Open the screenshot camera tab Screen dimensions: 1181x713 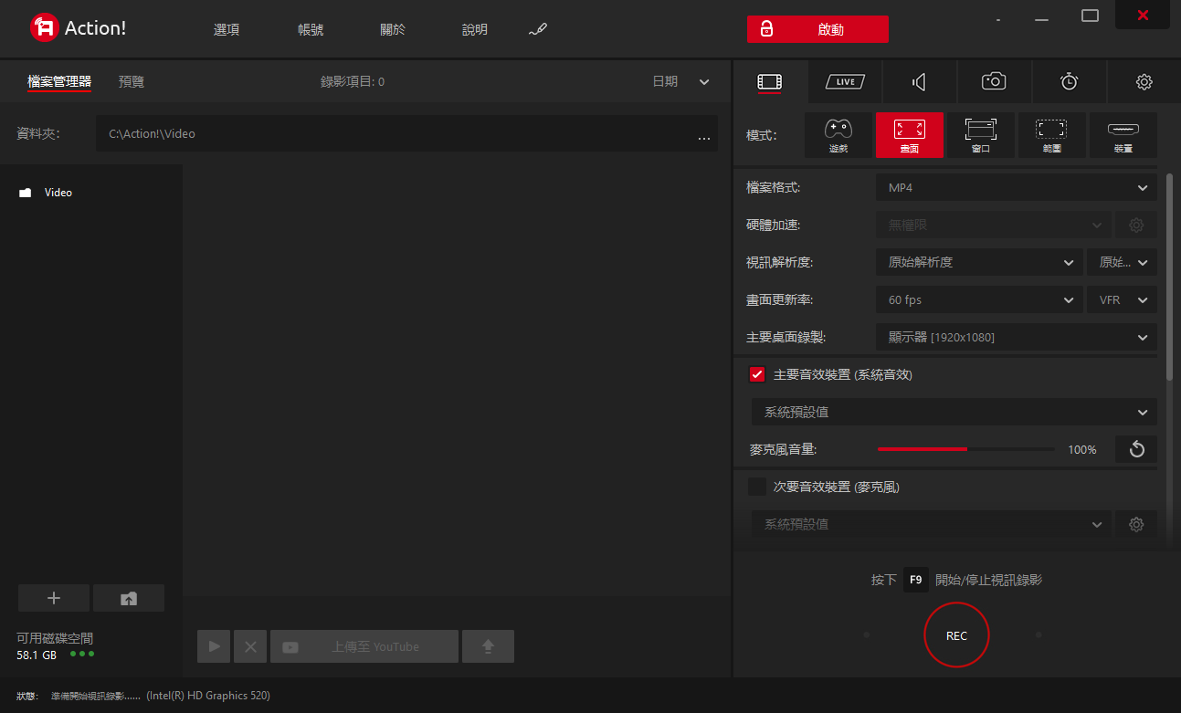tap(994, 82)
